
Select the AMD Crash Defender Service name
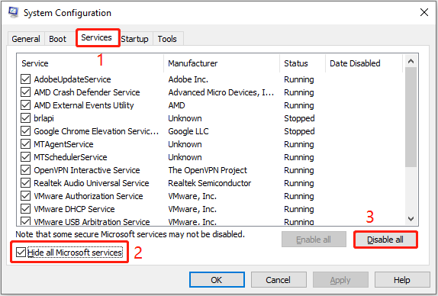87,92
